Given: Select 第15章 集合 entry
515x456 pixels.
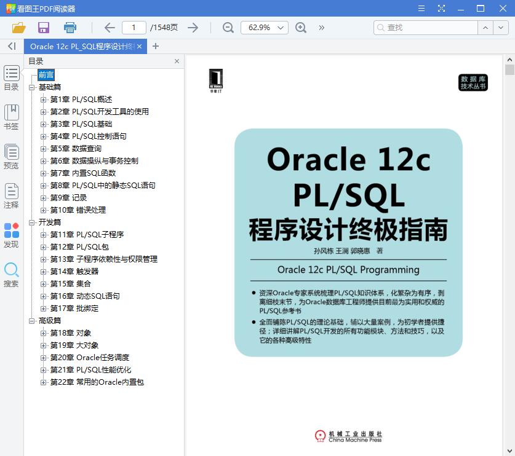Looking at the screenshot, I should click(x=70, y=284).
